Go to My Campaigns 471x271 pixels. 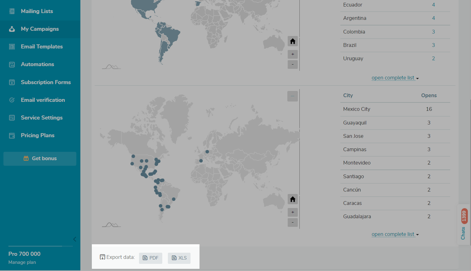[40, 29]
